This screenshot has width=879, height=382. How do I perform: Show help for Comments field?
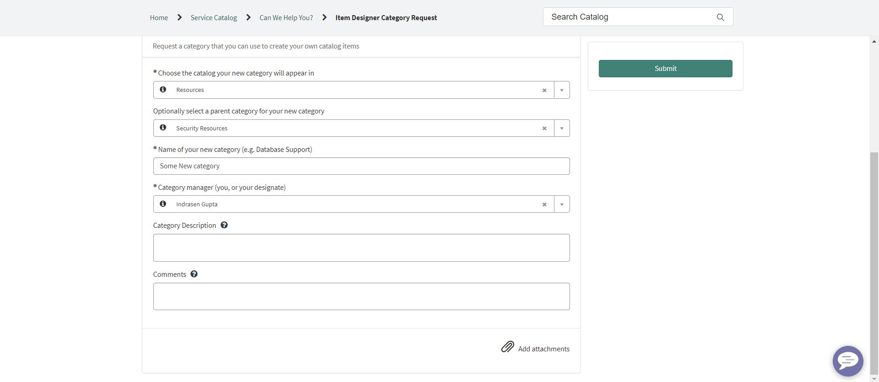point(194,274)
